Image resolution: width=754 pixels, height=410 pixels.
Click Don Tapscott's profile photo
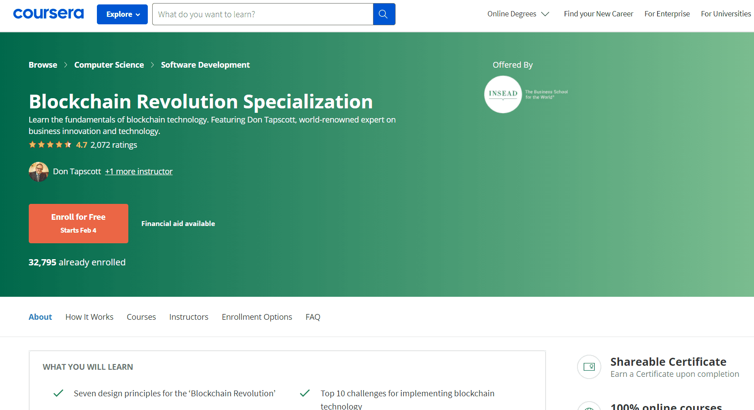(38, 172)
